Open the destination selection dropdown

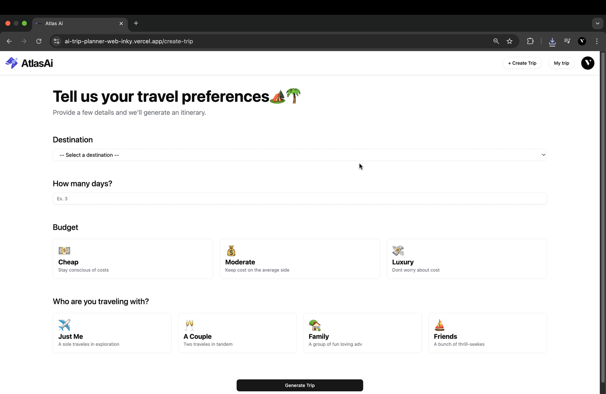[300, 155]
